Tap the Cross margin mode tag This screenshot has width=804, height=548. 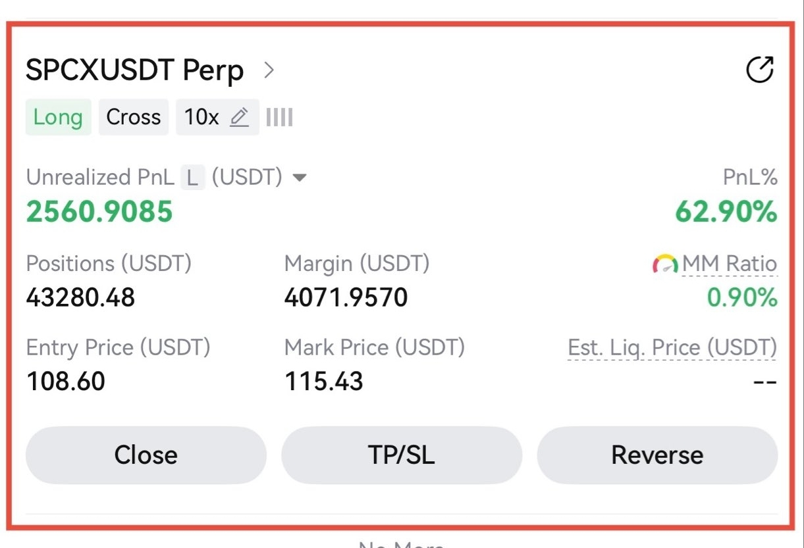pyautogui.click(x=134, y=117)
